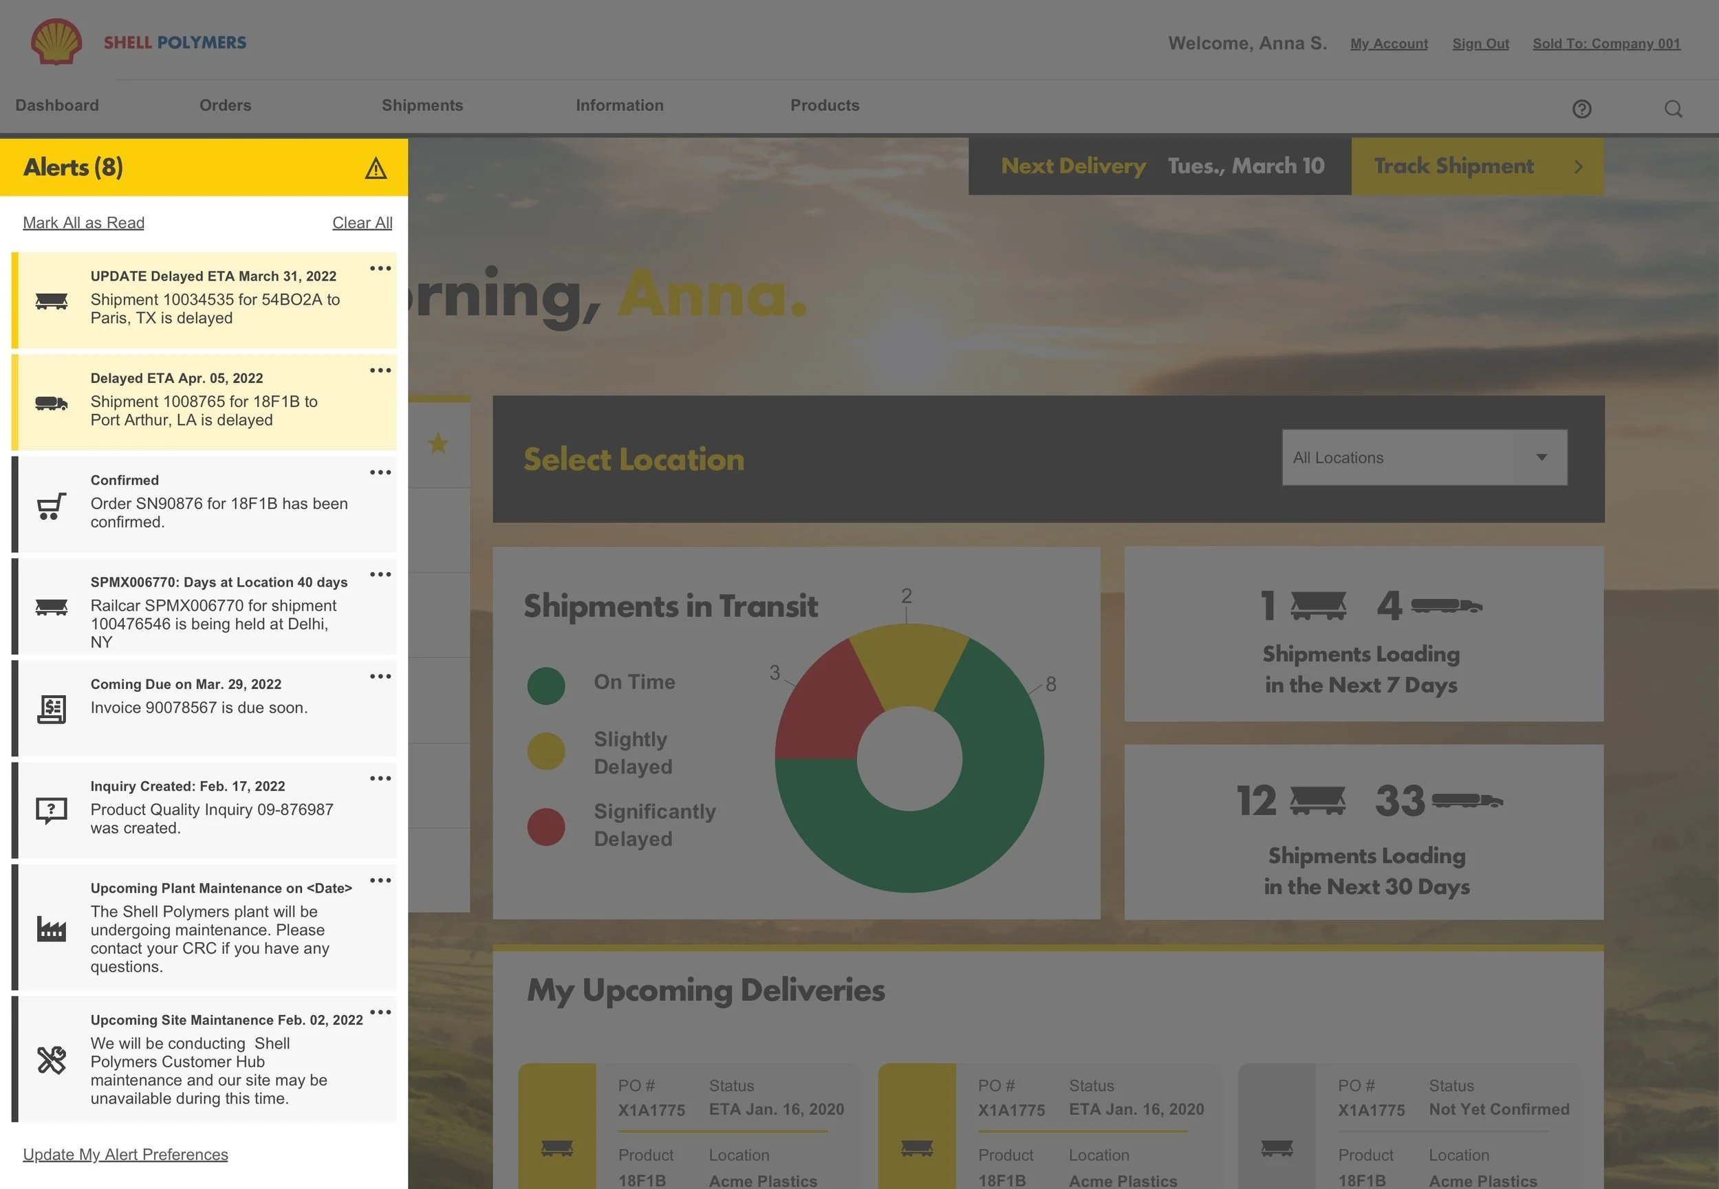
Task: Open more options on Upcoming Plant Maintenance alert
Action: coord(380,880)
